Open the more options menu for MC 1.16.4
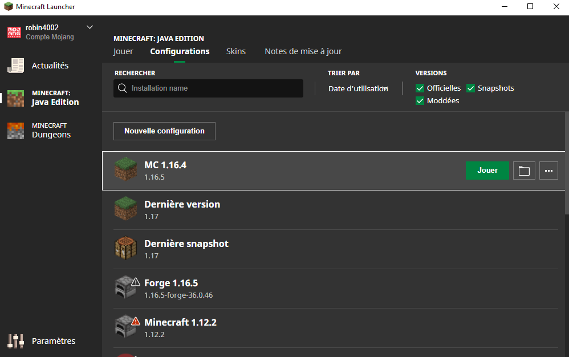Image resolution: width=569 pixels, height=357 pixels. coord(548,171)
